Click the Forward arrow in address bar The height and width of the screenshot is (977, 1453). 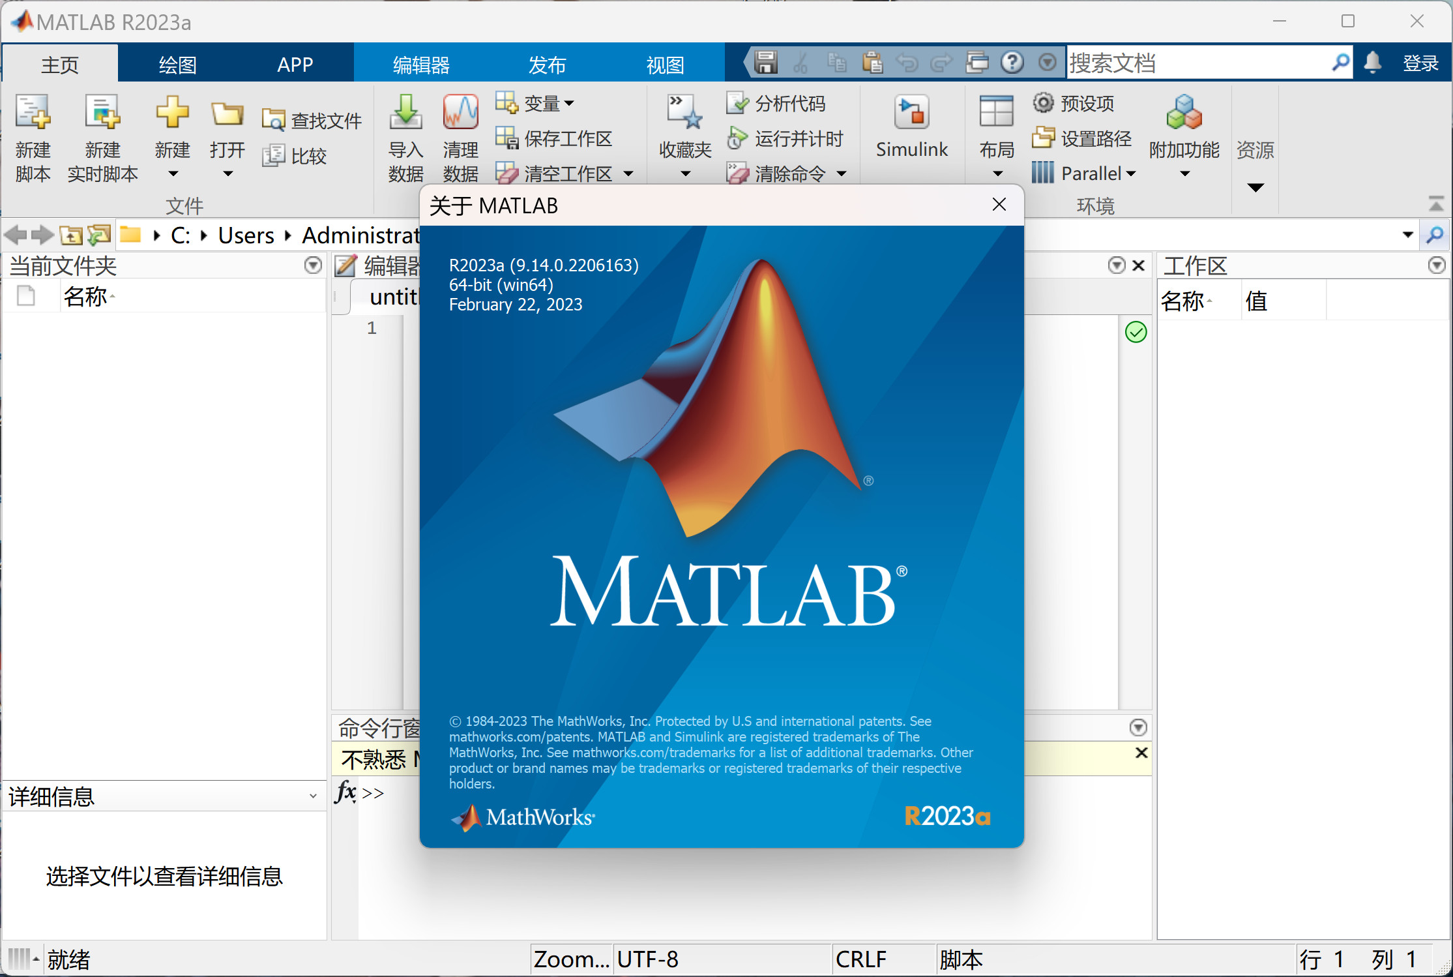[x=43, y=235]
